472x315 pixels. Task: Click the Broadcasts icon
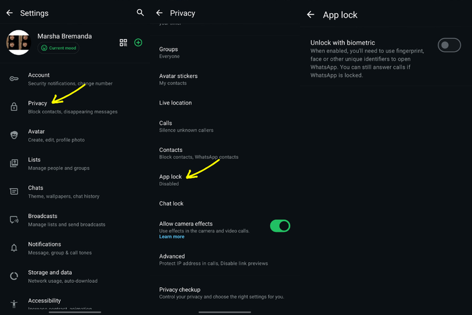(14, 220)
